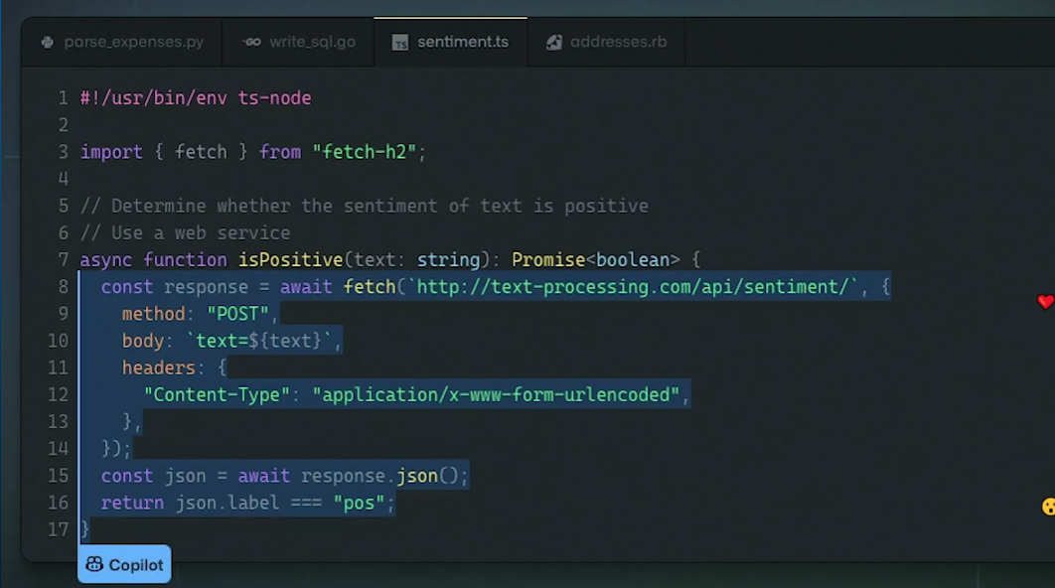Click the Go icon on write_sql.go tab
Viewport: 1055px width, 588px height.
click(251, 43)
